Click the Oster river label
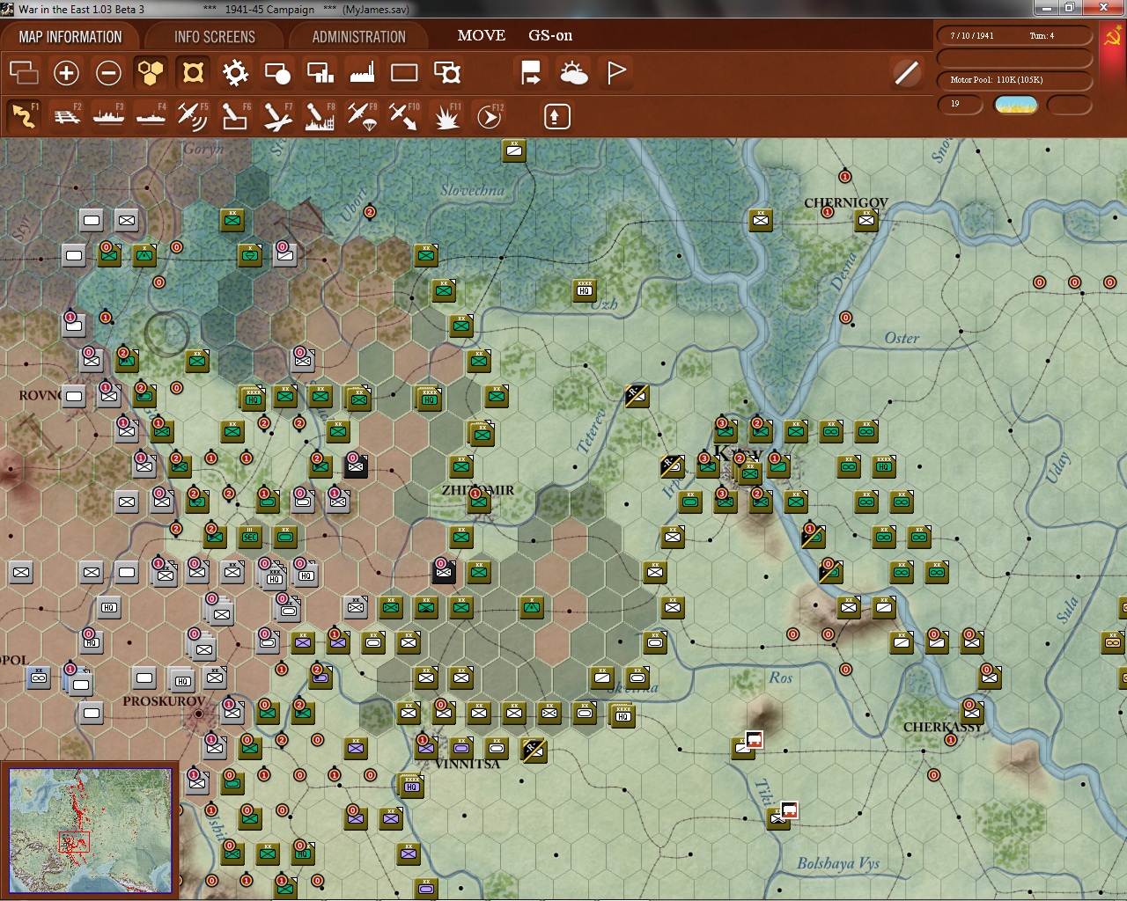The height and width of the screenshot is (901, 1127). pos(902,339)
